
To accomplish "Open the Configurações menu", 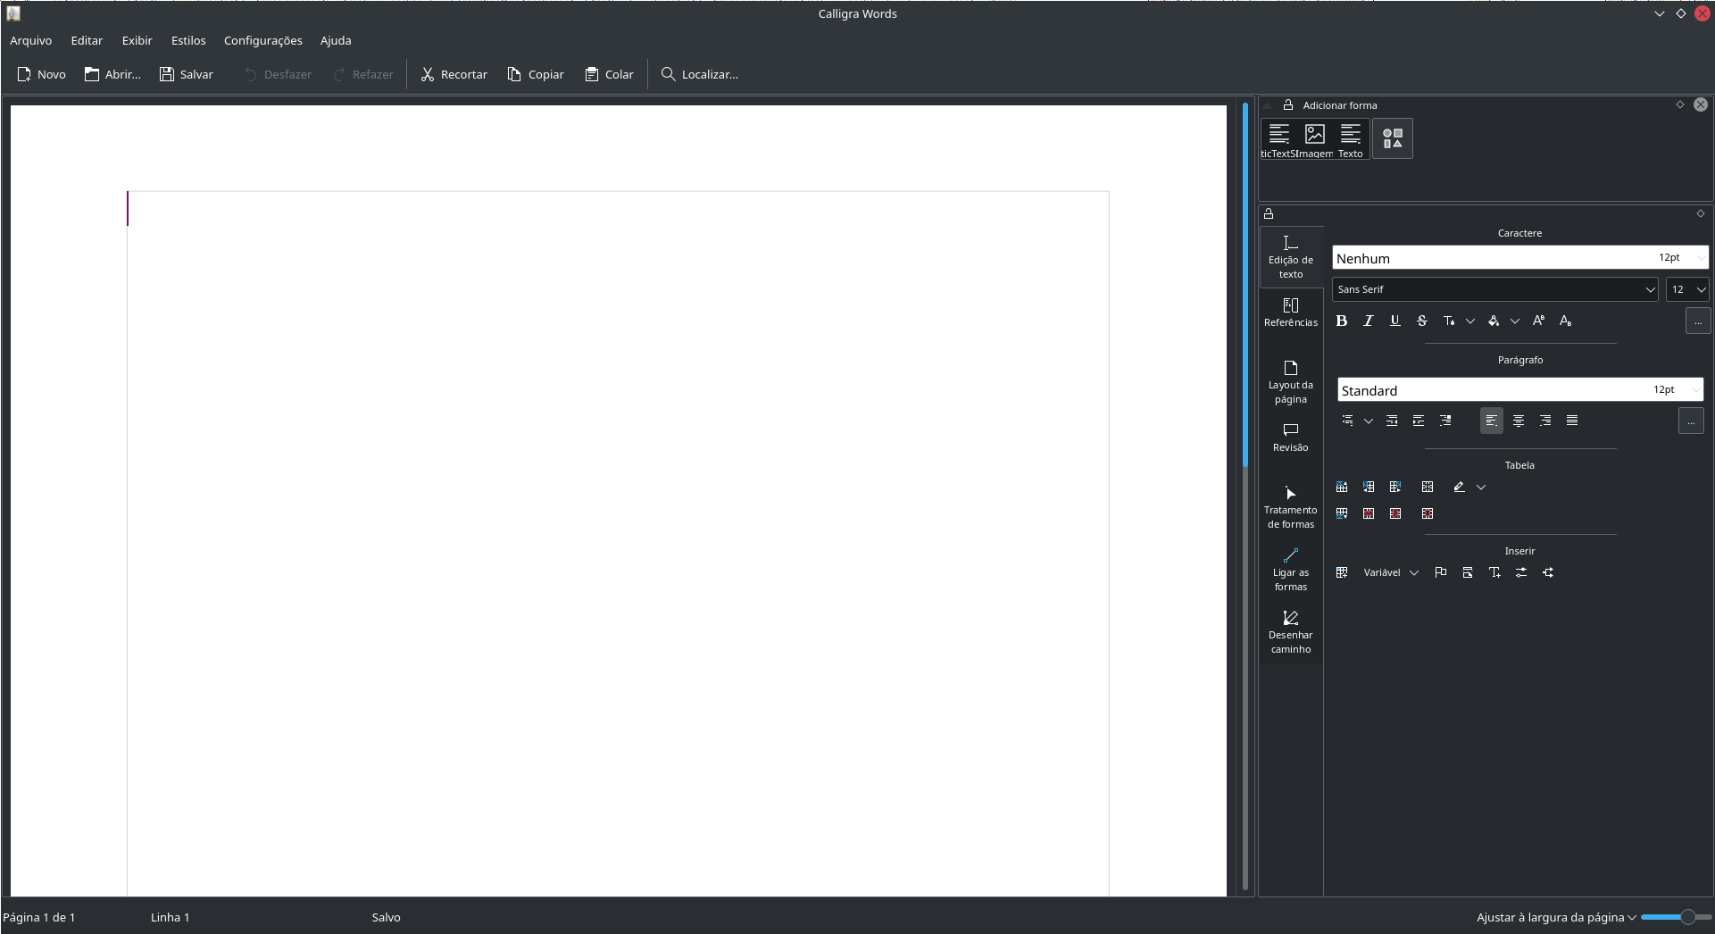I will tap(262, 40).
